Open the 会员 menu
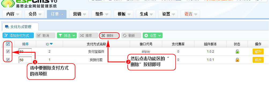 35,14
